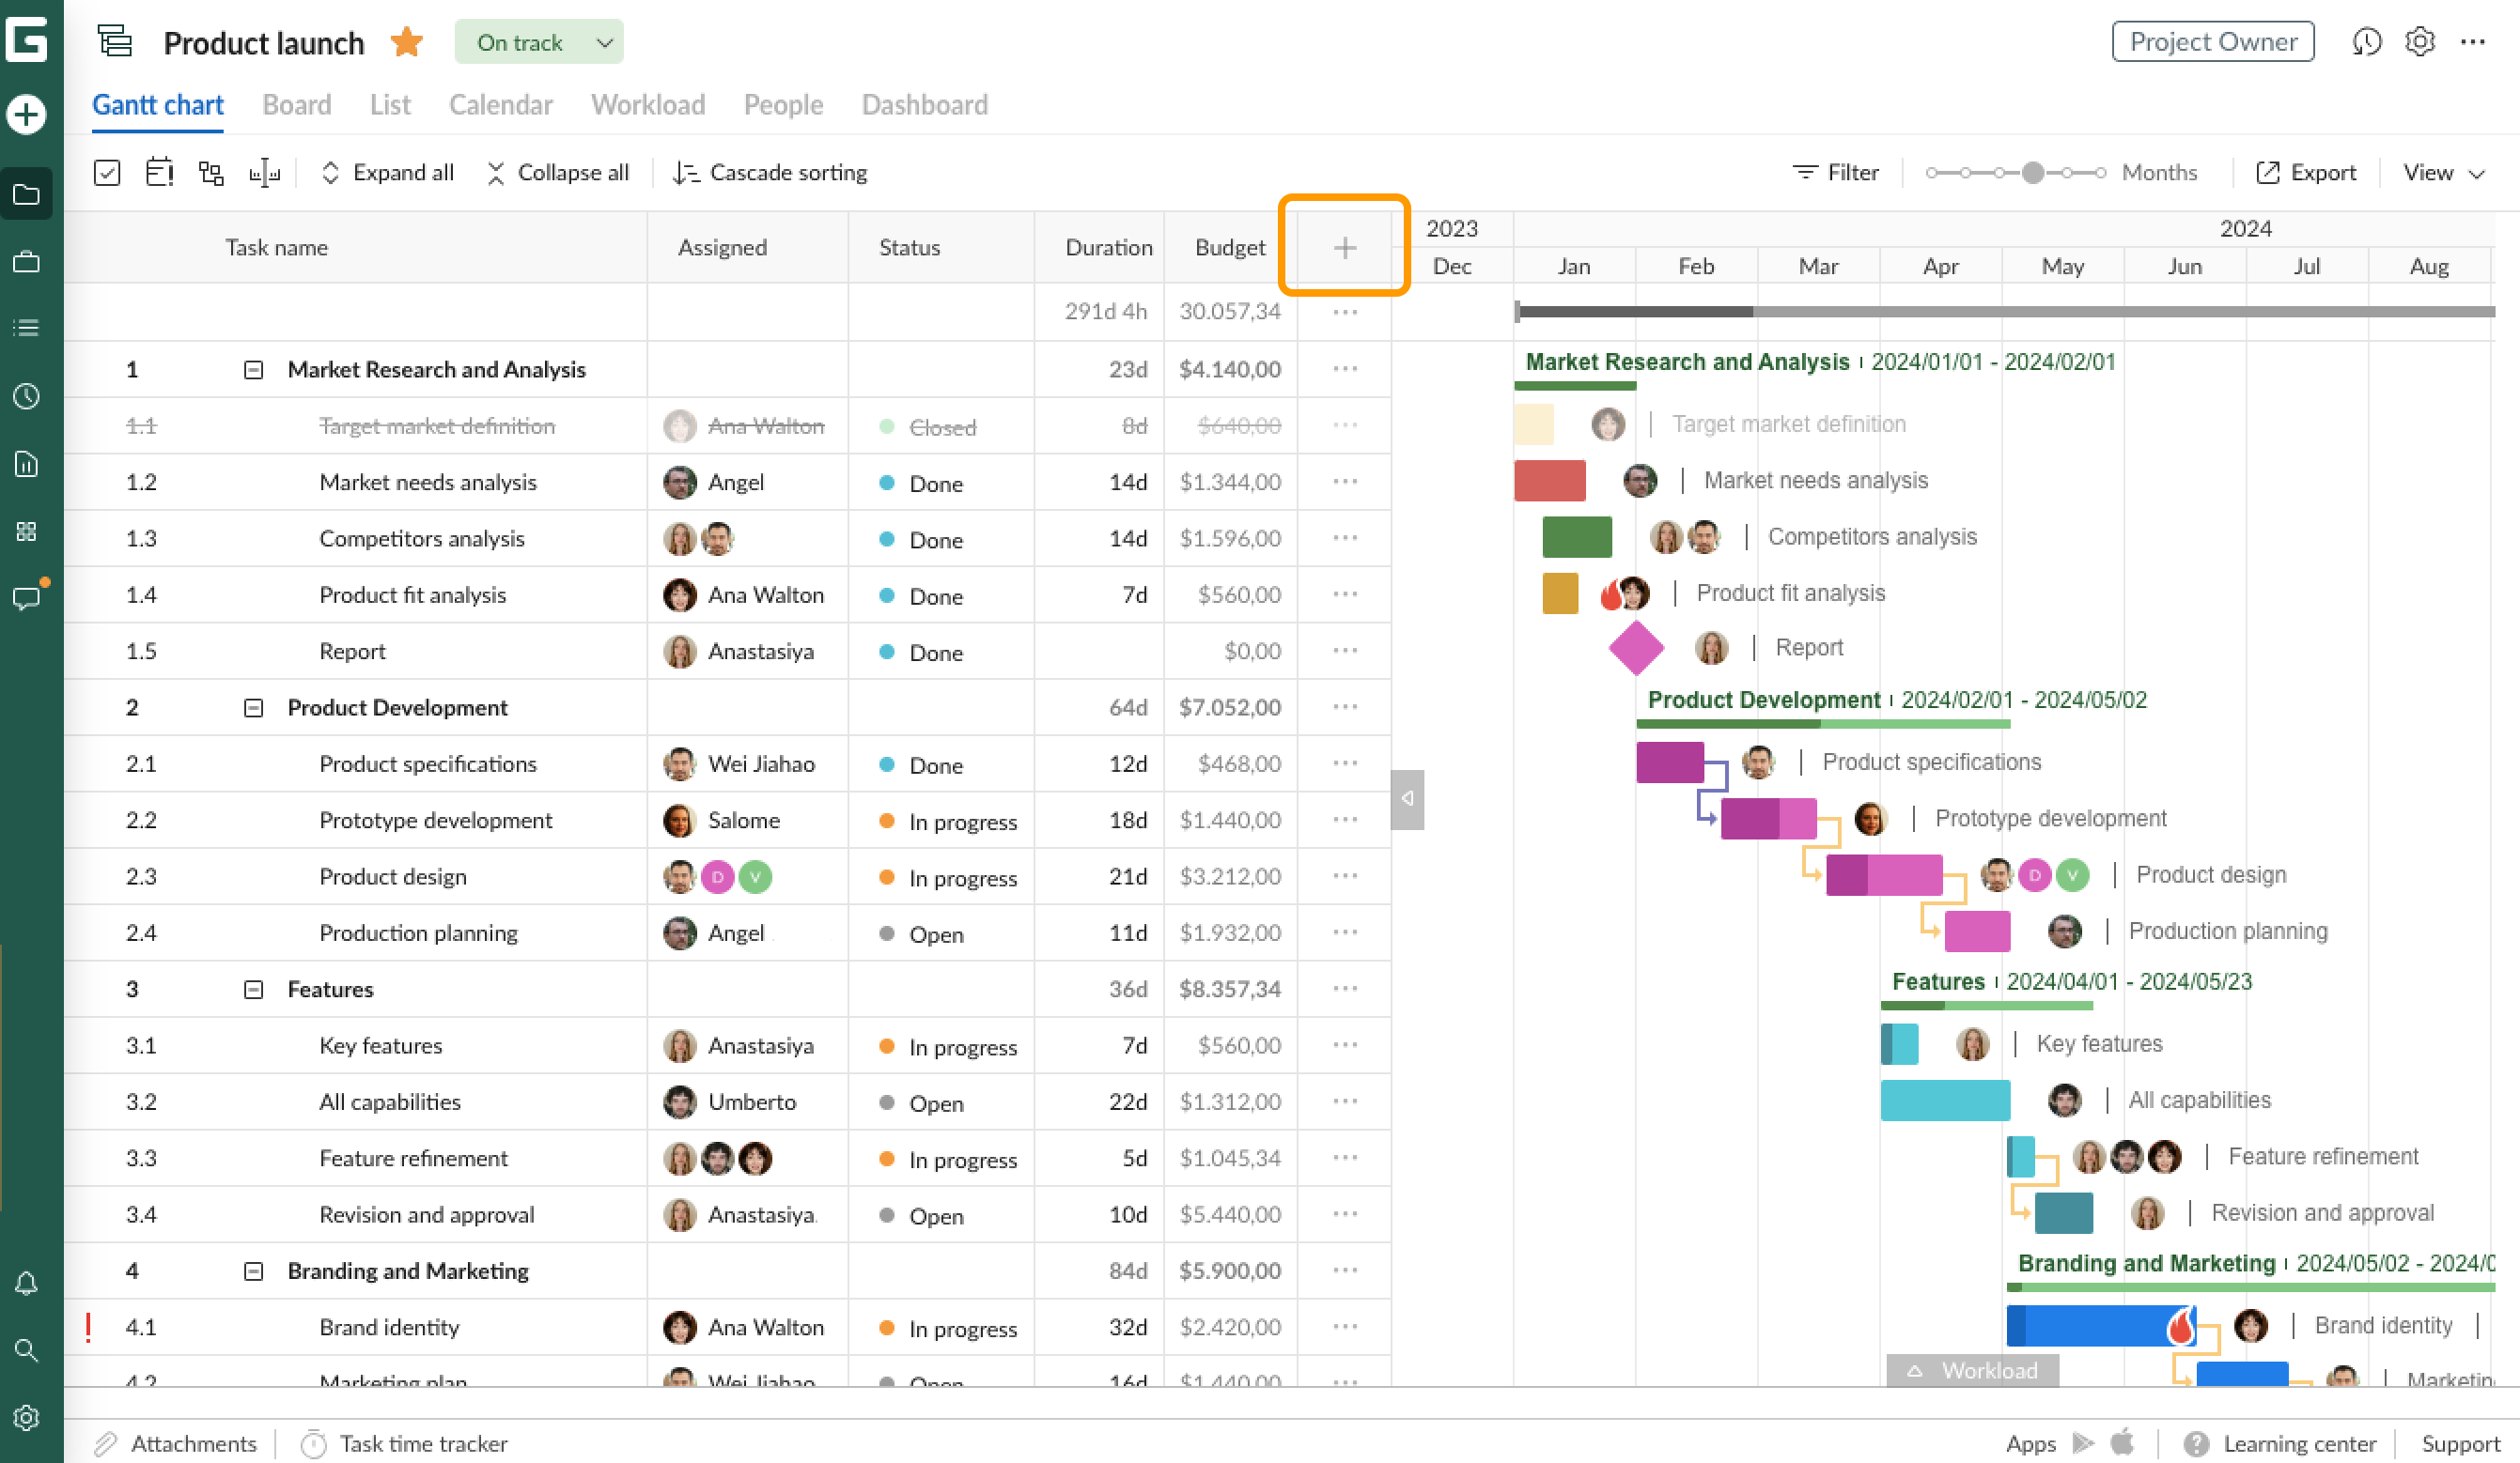Open the comments chat panel

coord(27,597)
